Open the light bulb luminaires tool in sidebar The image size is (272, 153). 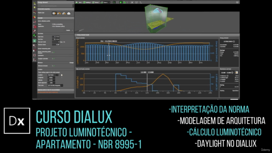34,8
